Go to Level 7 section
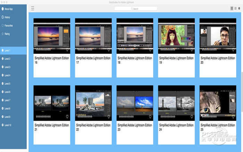Screen dimensions: 243x152 point(7,100)
